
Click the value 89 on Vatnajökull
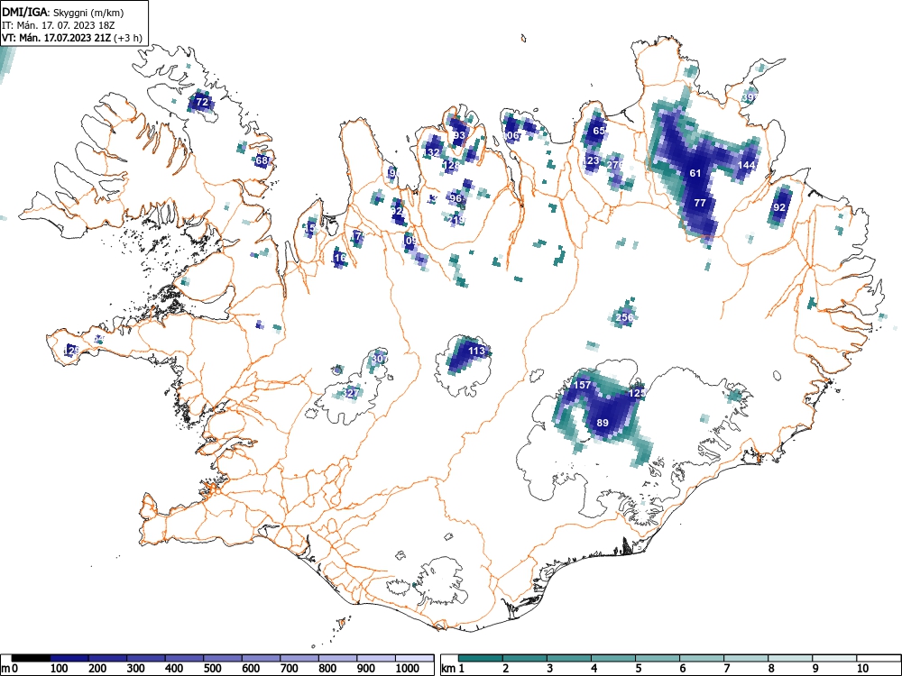[x=603, y=423]
